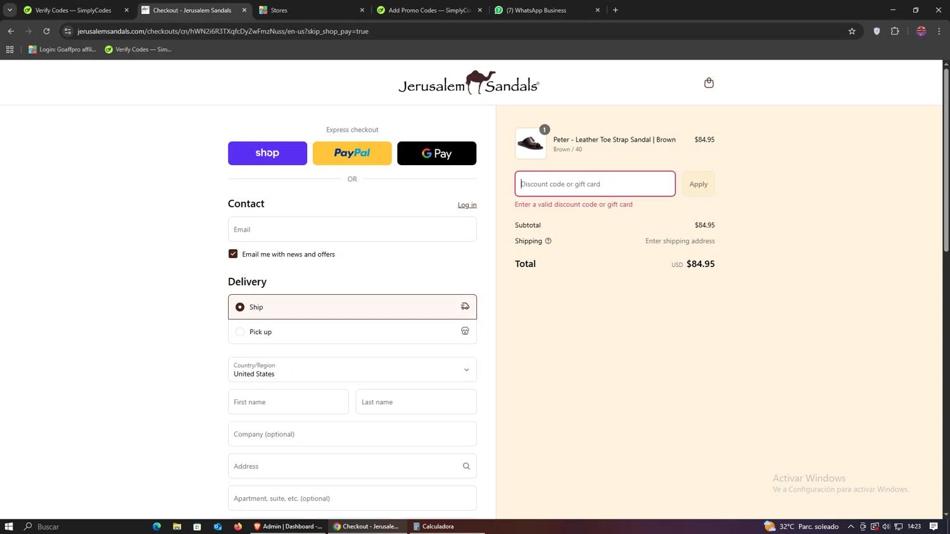The image size is (950, 534).
Task: Switch to the Stores tab
Action: (x=310, y=10)
